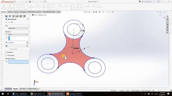The image size is (172, 96).
Task: Confirm Boss-Extrude with green checkmark
Action: [x=6, y=22]
